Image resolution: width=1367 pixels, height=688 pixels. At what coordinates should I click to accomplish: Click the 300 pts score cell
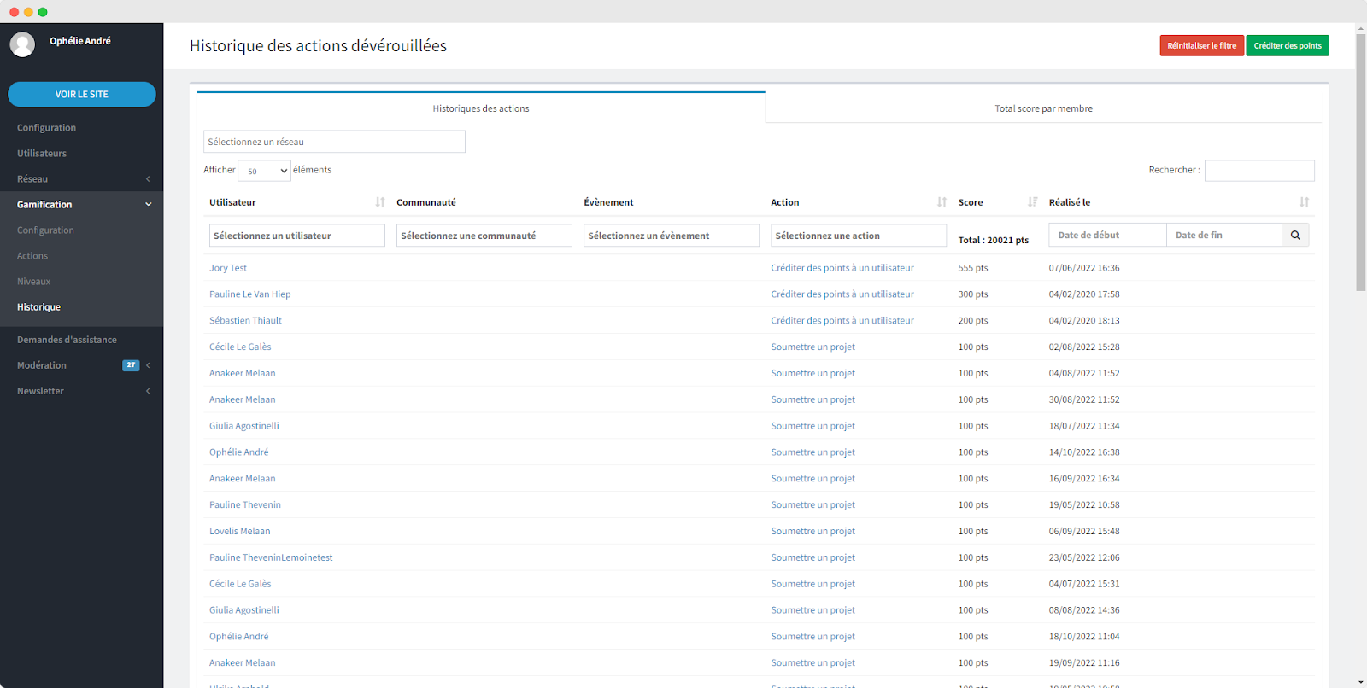pyautogui.click(x=973, y=294)
